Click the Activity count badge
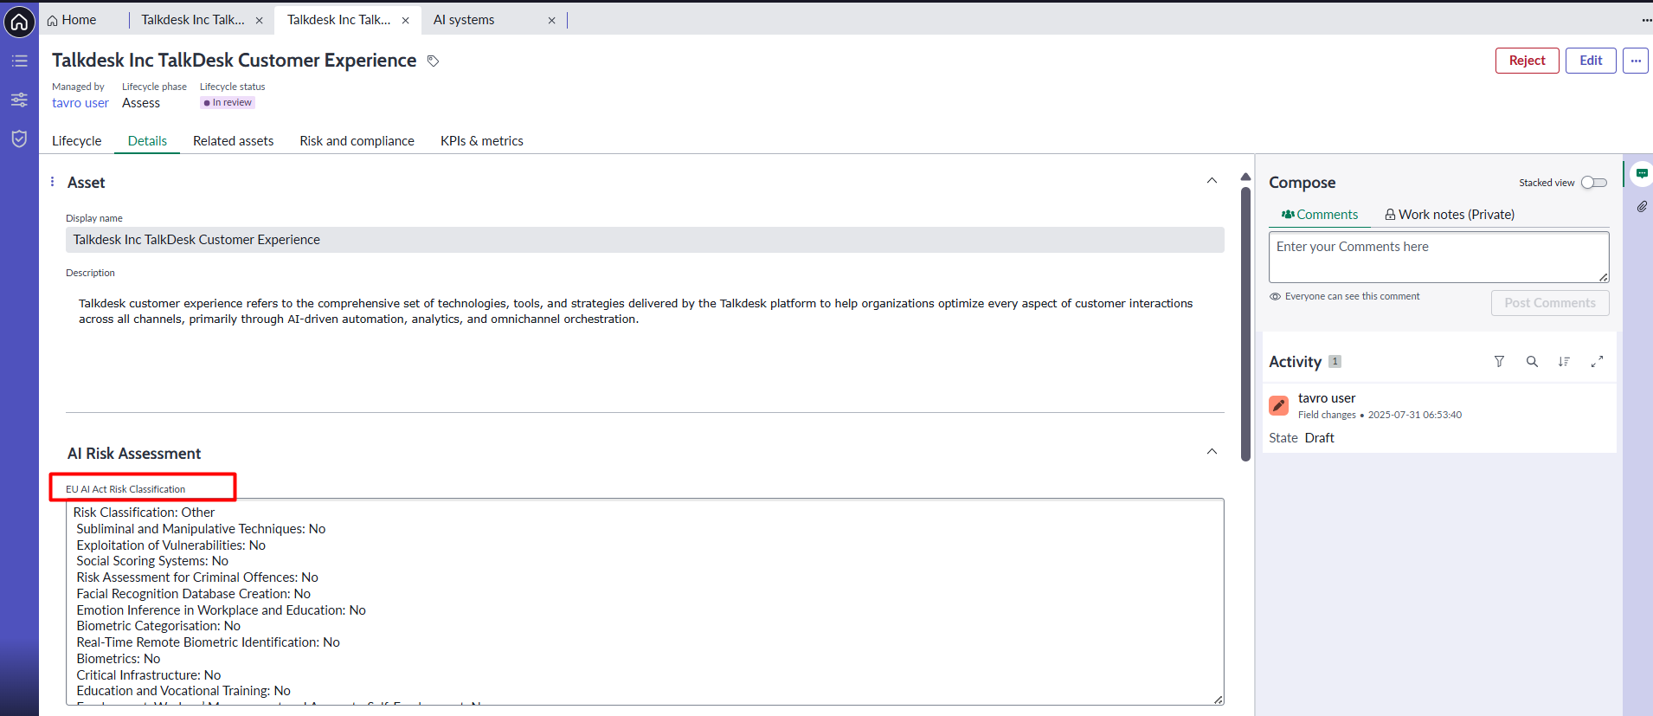1653x716 pixels. pyautogui.click(x=1335, y=362)
